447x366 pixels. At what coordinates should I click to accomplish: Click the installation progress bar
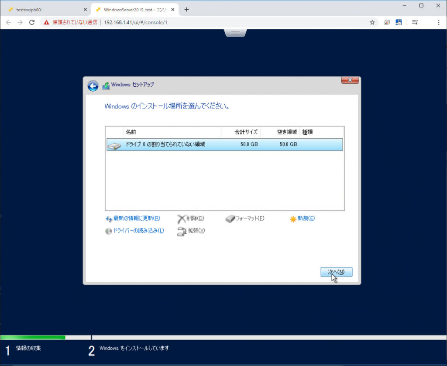(x=223, y=338)
